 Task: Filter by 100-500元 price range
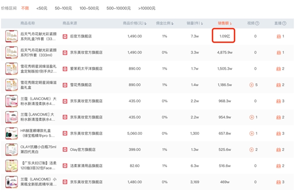point(89,8)
